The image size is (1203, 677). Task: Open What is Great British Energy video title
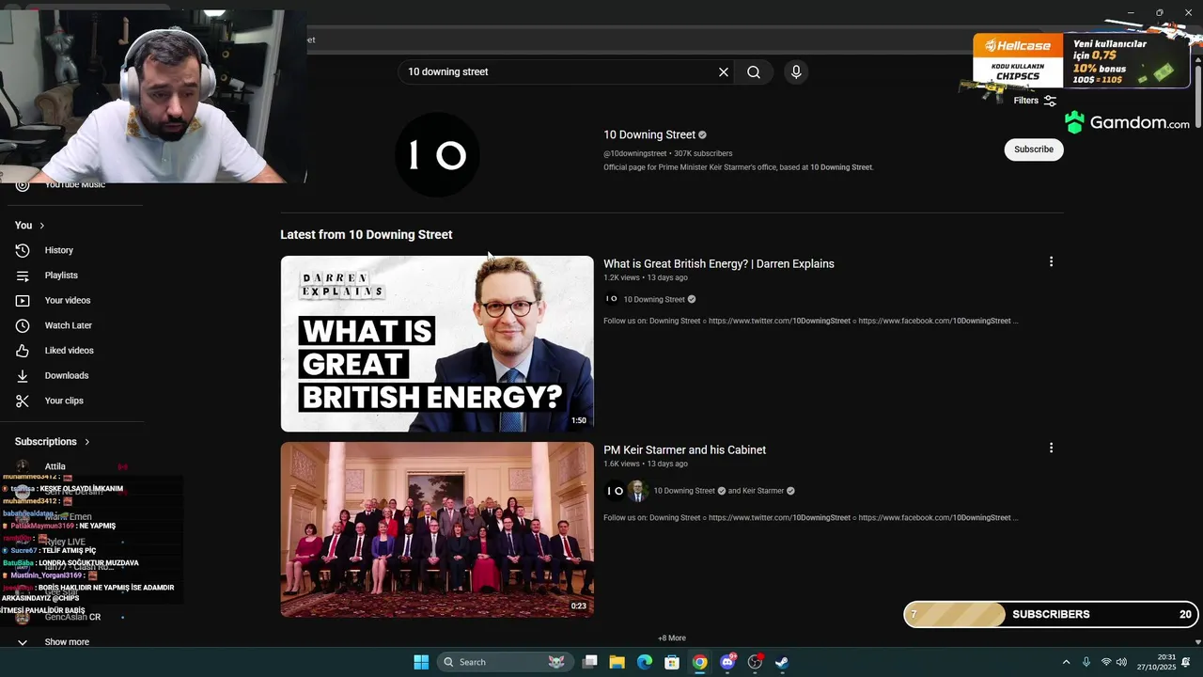tap(719, 264)
